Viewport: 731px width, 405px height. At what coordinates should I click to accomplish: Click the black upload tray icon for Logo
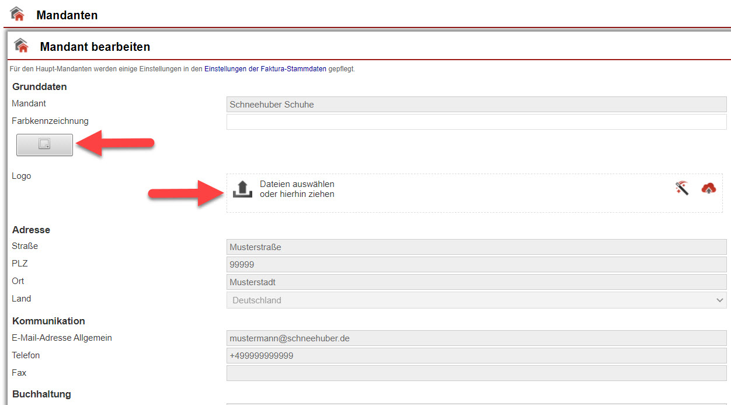coord(241,189)
